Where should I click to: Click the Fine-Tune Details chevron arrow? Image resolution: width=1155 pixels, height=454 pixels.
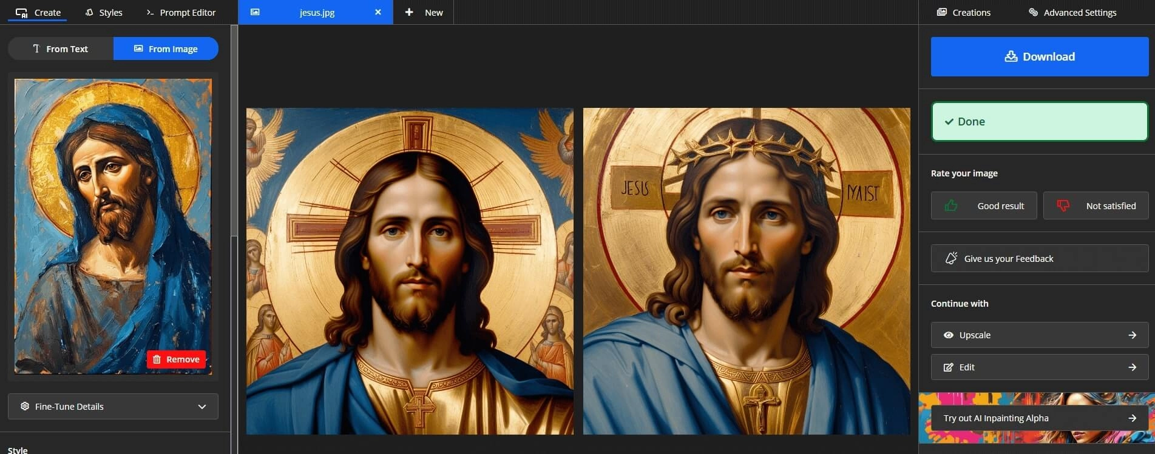tap(202, 407)
